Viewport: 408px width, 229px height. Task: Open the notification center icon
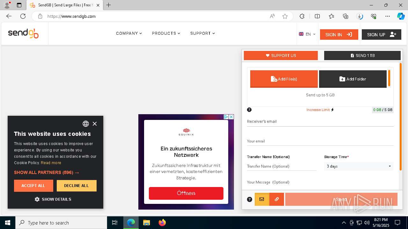coord(397,223)
